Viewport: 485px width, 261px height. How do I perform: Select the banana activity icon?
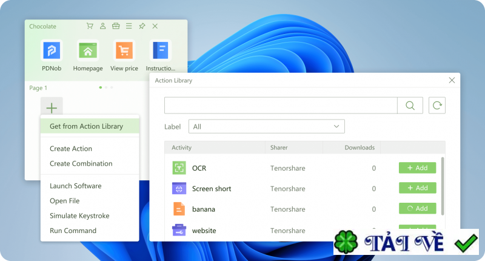(179, 209)
